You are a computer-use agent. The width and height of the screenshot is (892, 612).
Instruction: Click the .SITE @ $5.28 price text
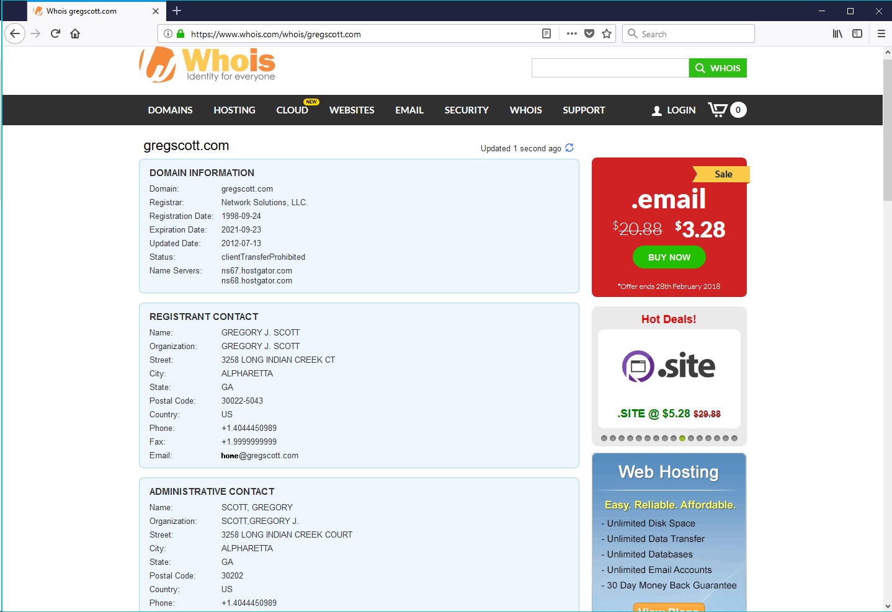click(x=654, y=414)
